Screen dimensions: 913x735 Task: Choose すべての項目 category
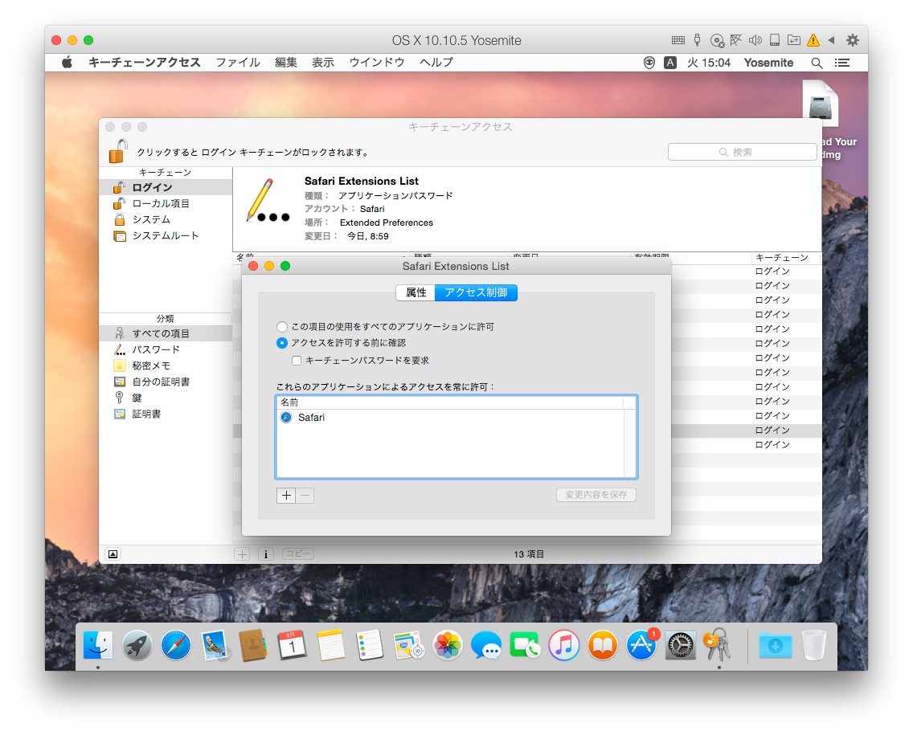click(x=166, y=333)
